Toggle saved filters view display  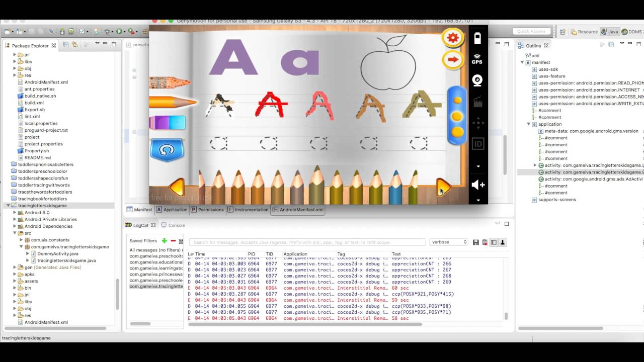(494, 242)
